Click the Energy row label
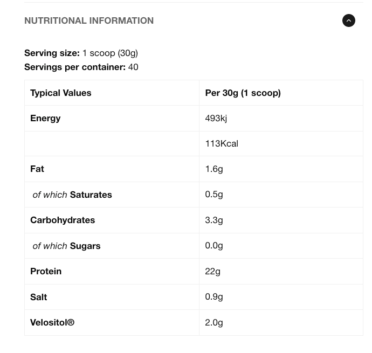The image size is (372, 353). (x=45, y=118)
